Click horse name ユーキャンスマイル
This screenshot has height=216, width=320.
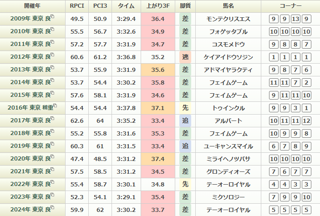[228, 146]
